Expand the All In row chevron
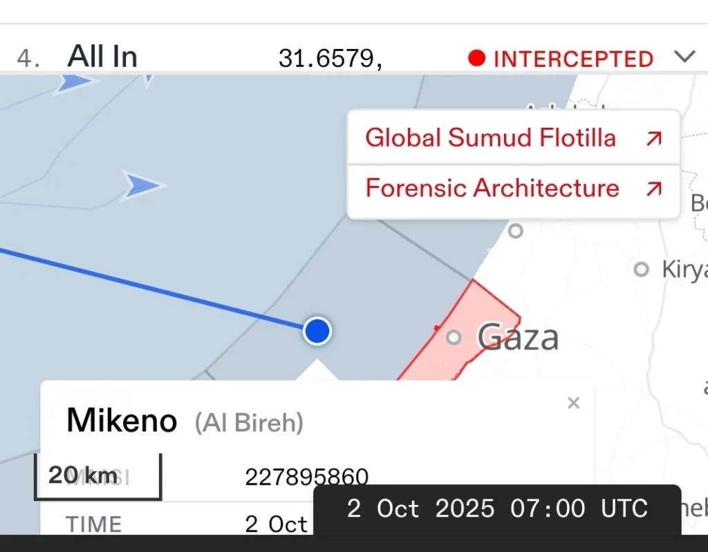708x552 pixels. 684,57
